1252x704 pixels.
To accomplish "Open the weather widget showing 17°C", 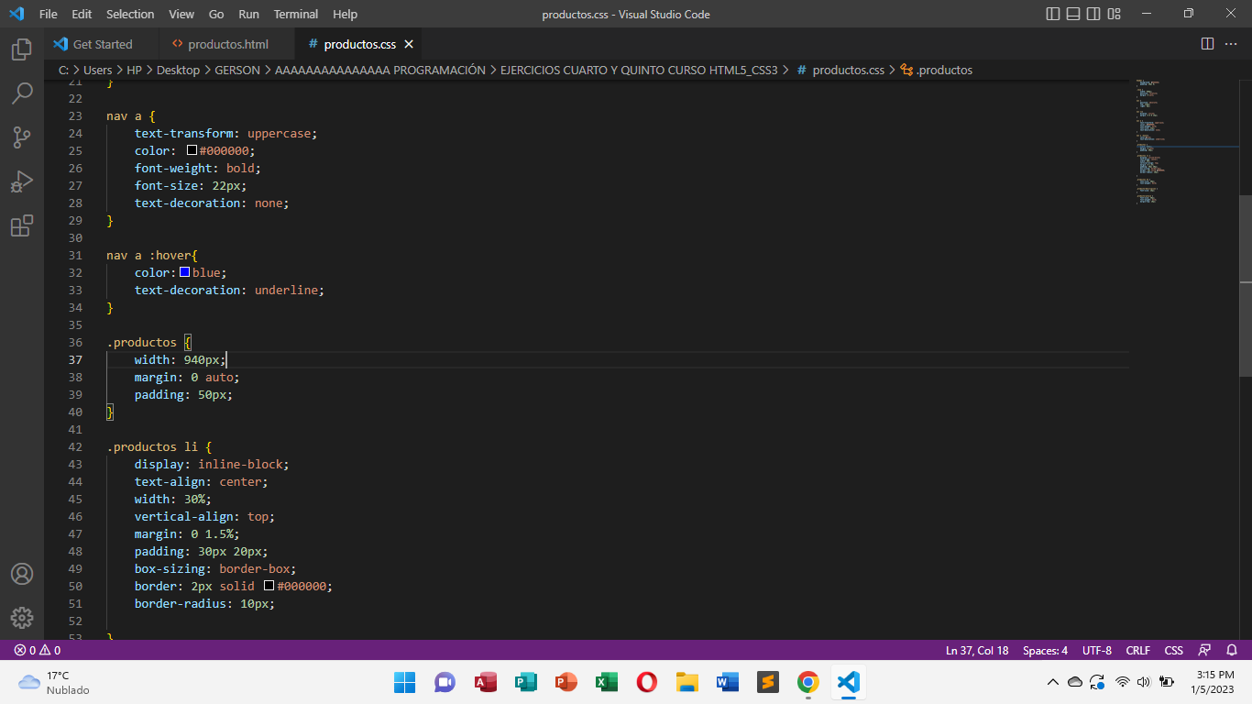I will click(x=55, y=682).
